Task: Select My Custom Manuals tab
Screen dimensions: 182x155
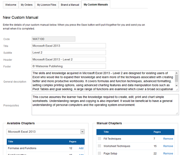Action: [96, 4]
